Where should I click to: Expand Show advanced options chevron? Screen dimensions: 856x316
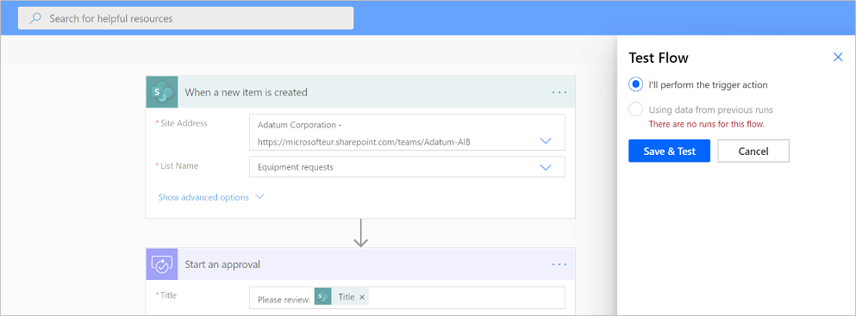point(259,196)
